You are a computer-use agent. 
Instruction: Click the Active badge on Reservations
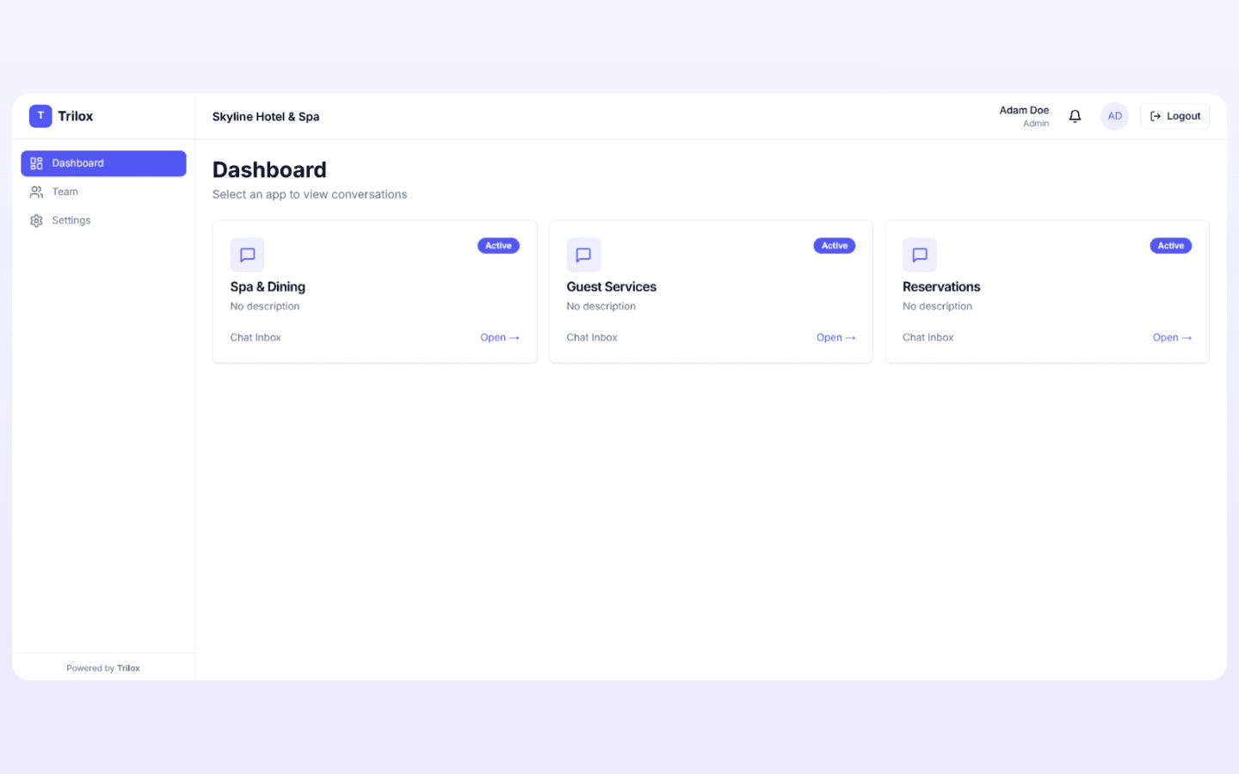(x=1170, y=245)
